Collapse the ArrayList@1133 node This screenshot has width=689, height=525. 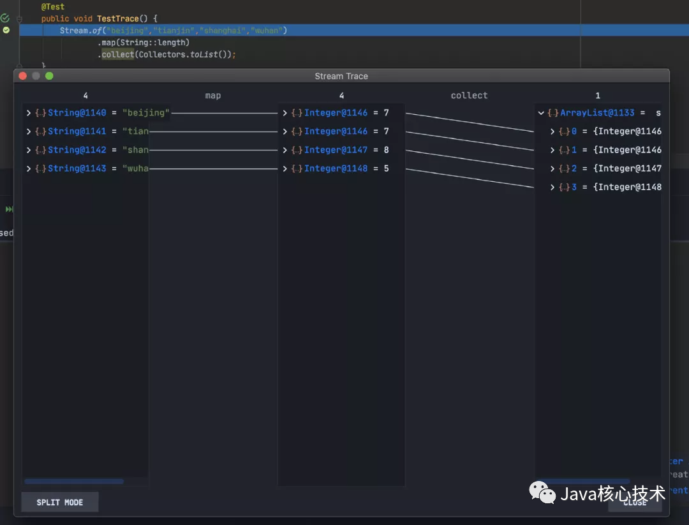tap(541, 113)
